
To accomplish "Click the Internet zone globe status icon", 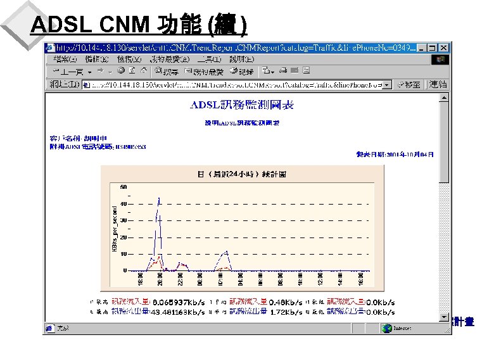I will click(x=386, y=329).
